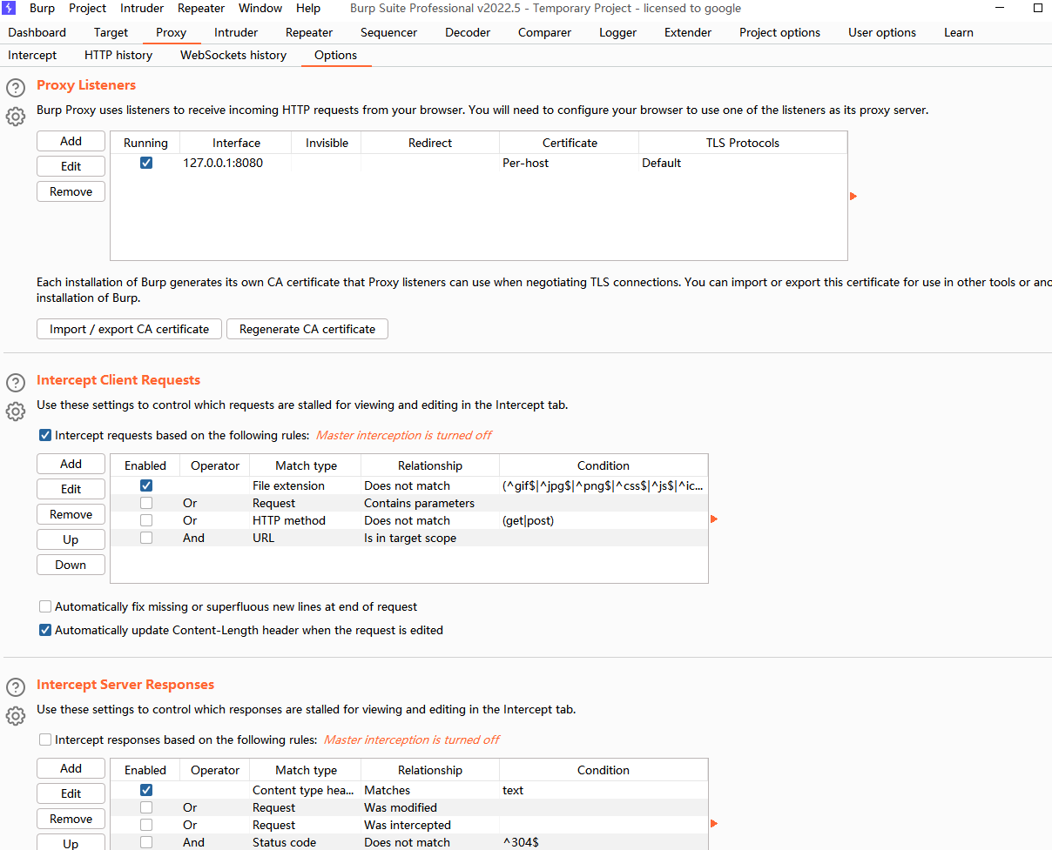
Task: Add a new proxy listener
Action: [71, 141]
